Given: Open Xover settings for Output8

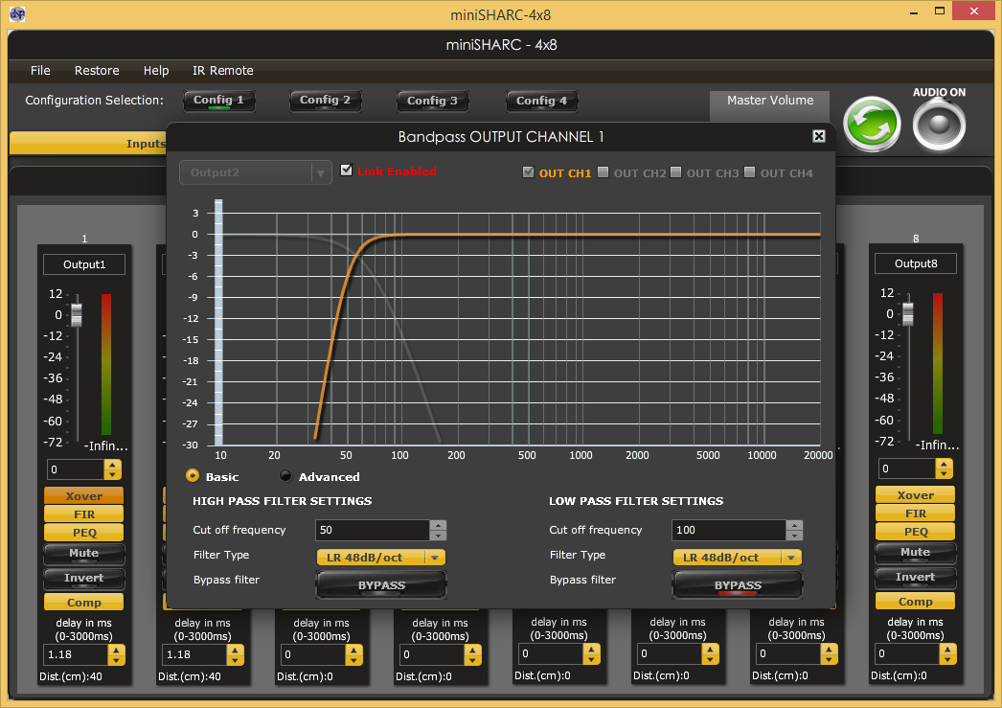Looking at the screenshot, I should coord(915,495).
